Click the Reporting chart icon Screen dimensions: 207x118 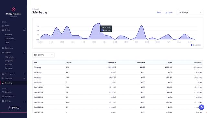coord(3,83)
